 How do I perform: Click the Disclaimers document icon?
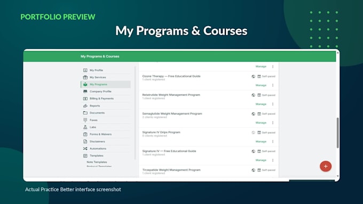pyautogui.click(x=85, y=141)
